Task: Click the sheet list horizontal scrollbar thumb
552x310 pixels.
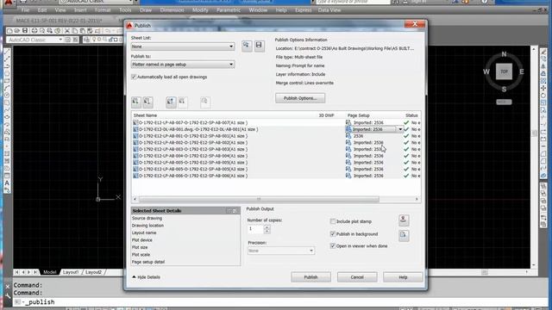Action: 259,199
